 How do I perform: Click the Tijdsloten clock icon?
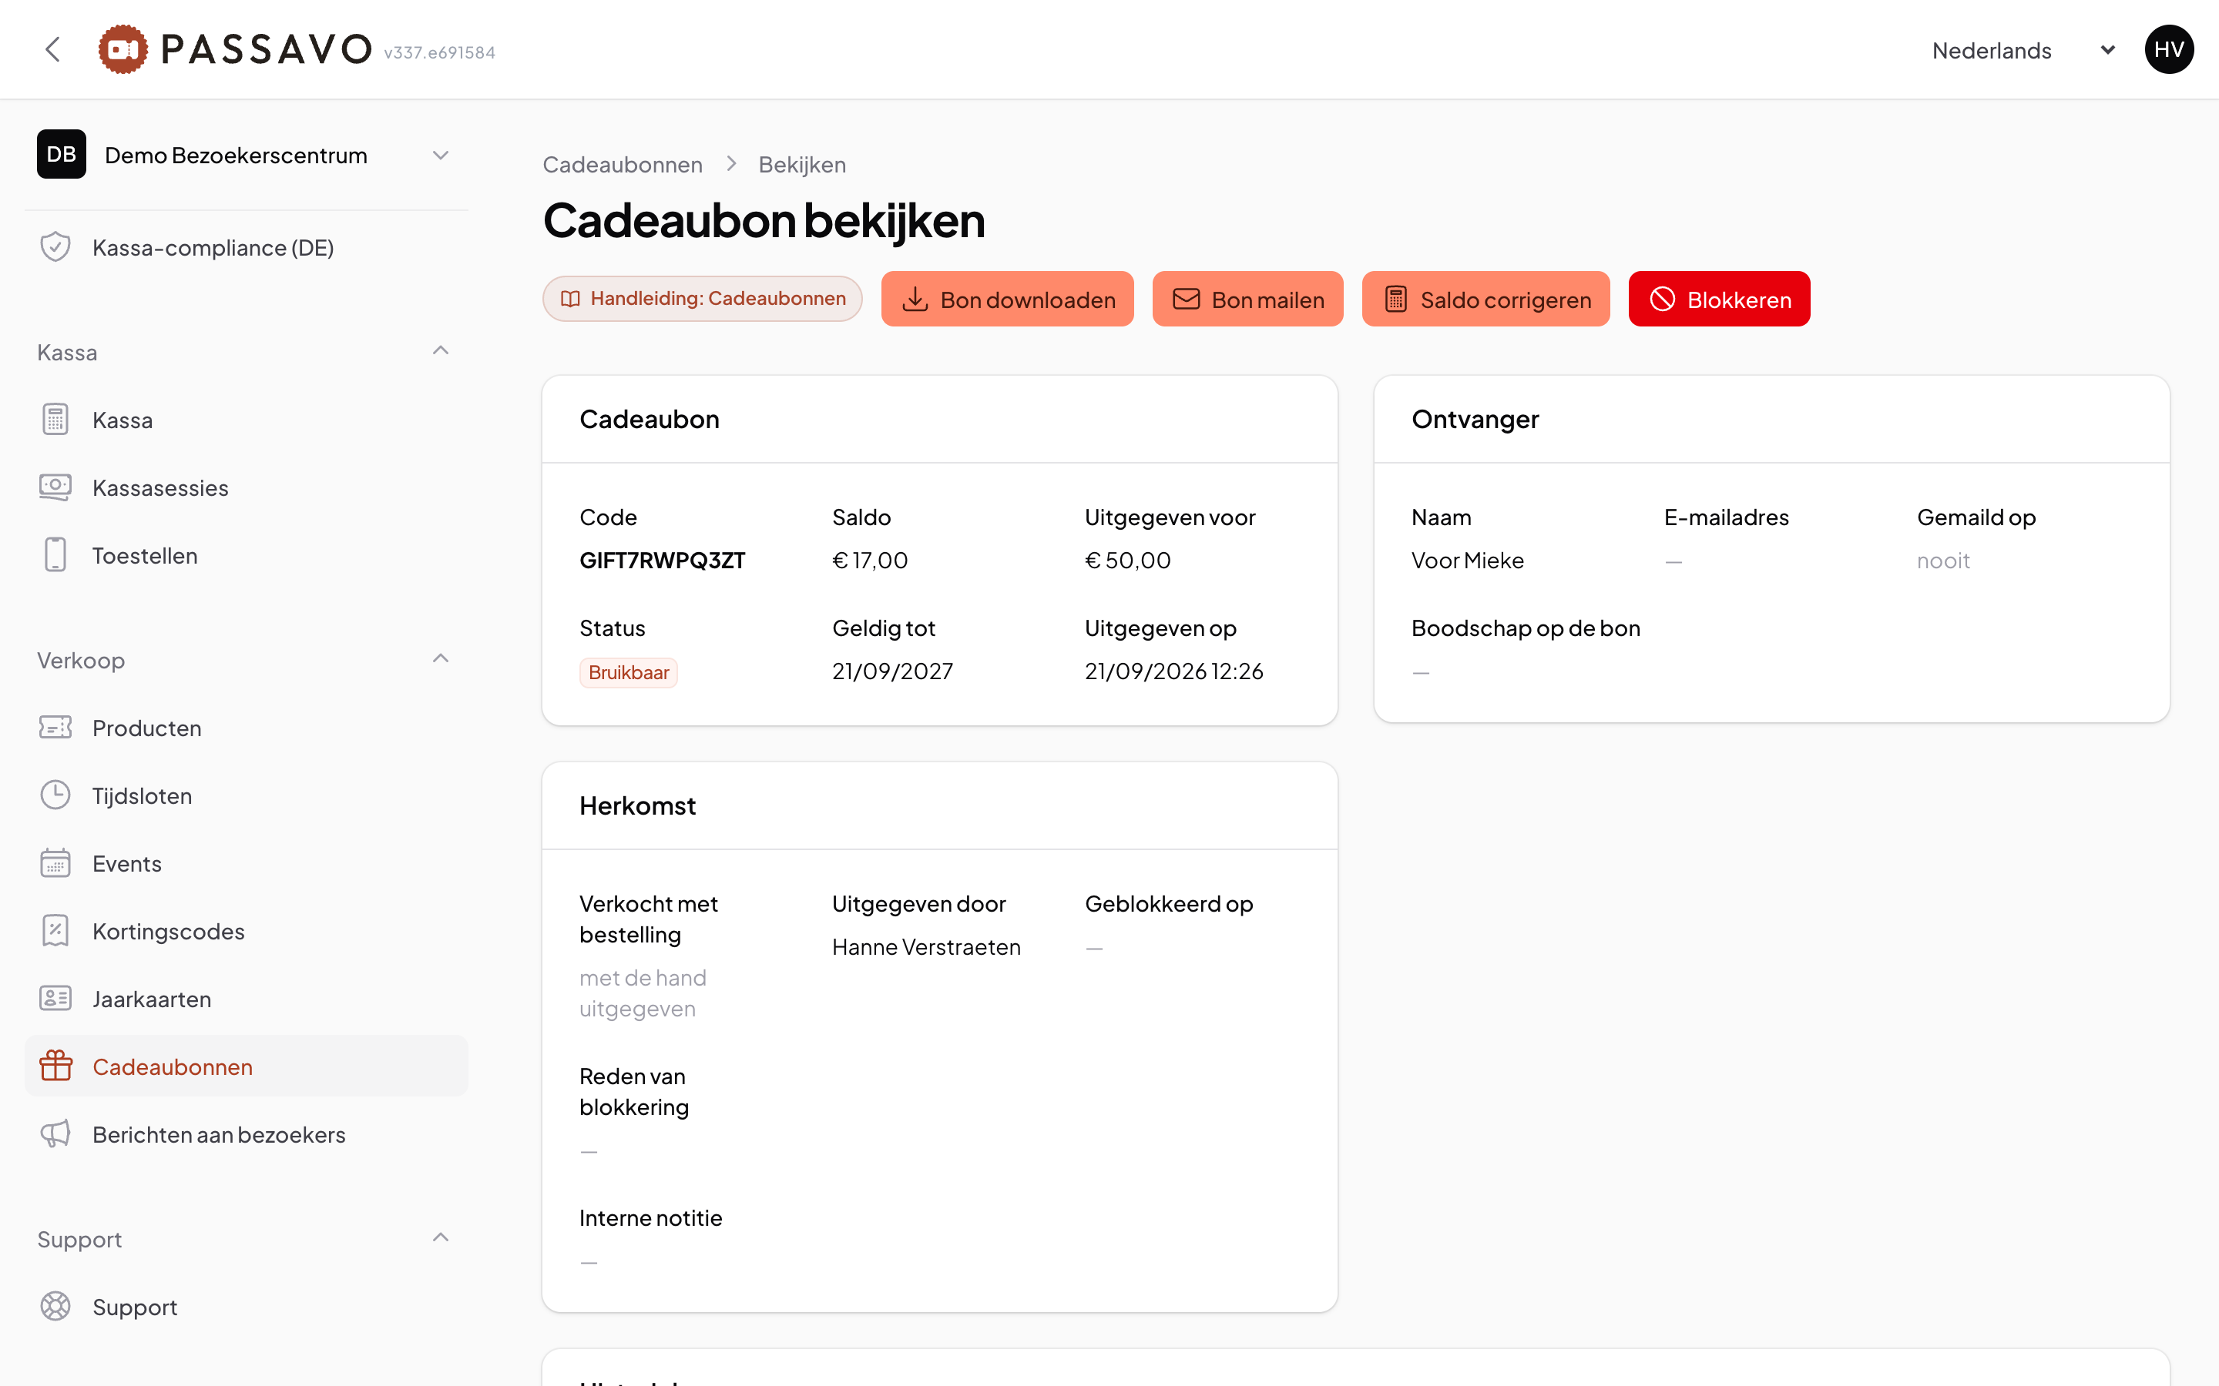(x=55, y=795)
